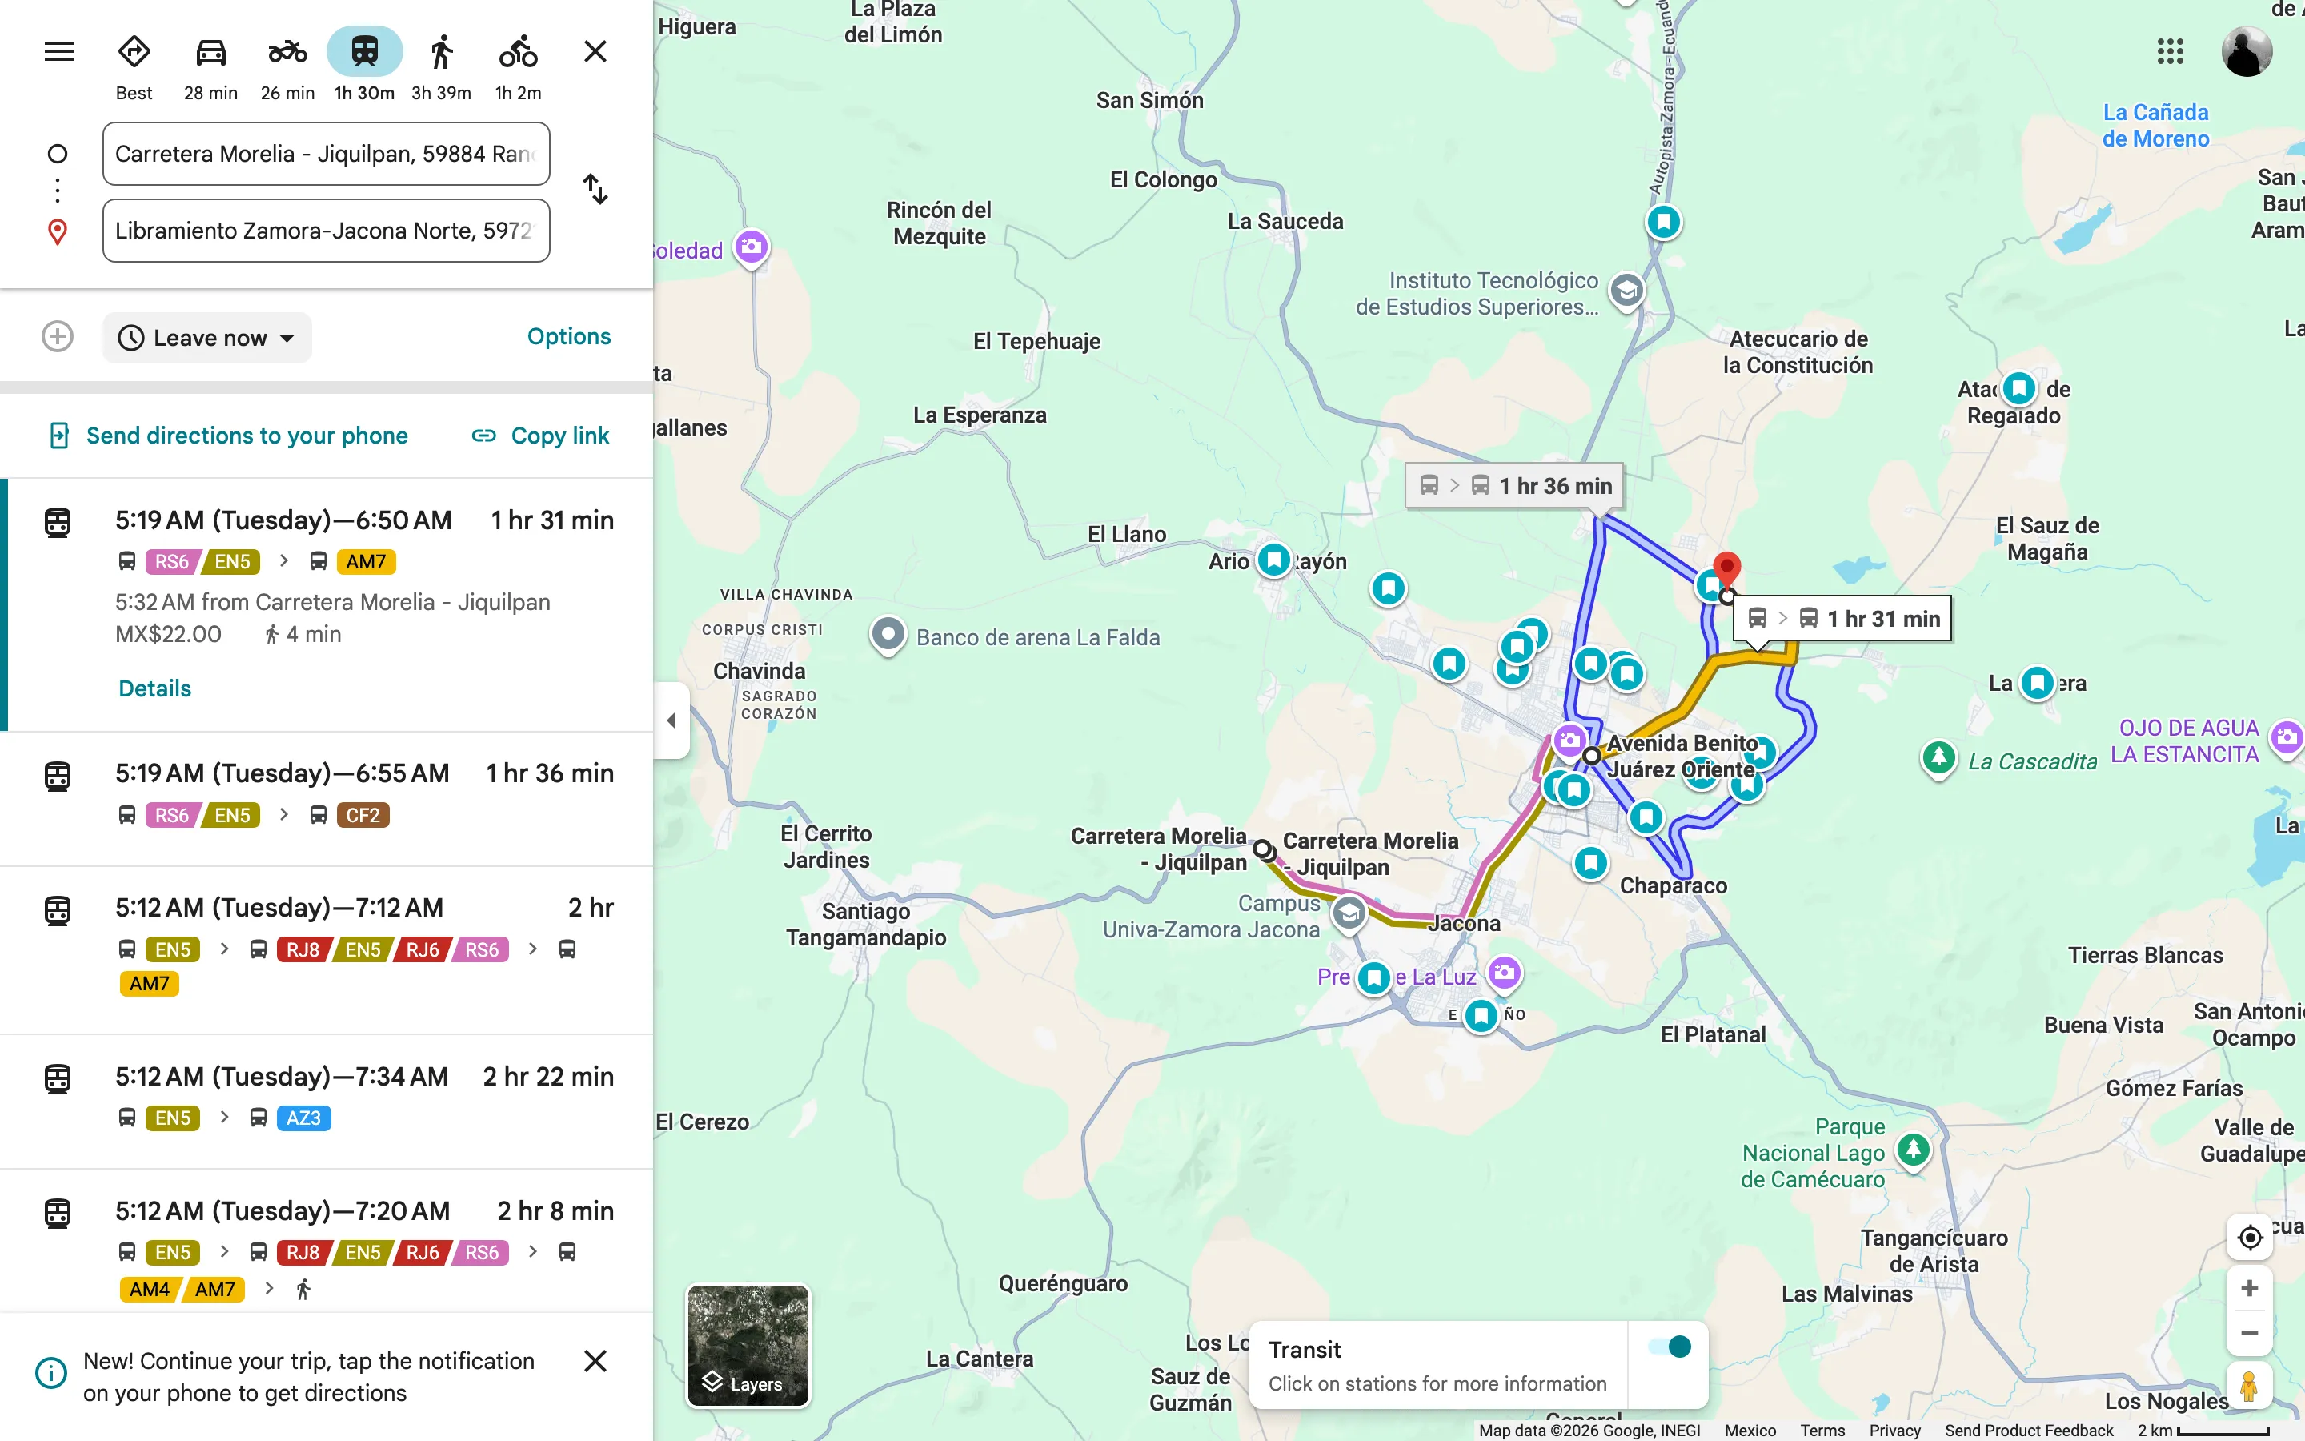Select the Walking travel mode

coord(441,65)
